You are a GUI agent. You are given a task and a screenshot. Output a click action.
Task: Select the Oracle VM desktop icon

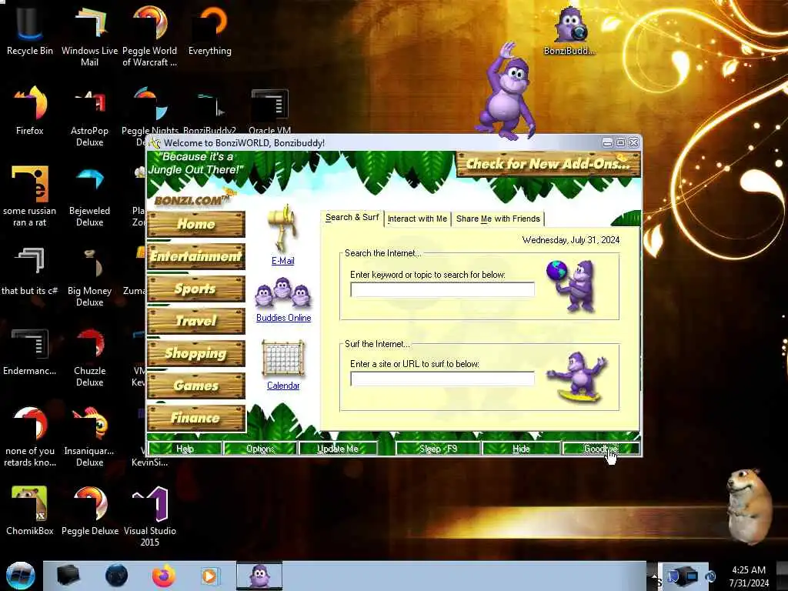270,112
